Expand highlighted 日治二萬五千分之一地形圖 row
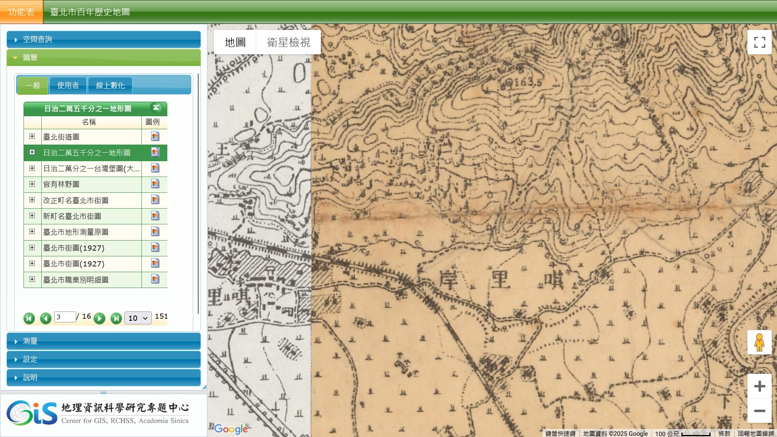The image size is (777, 437). click(32, 152)
